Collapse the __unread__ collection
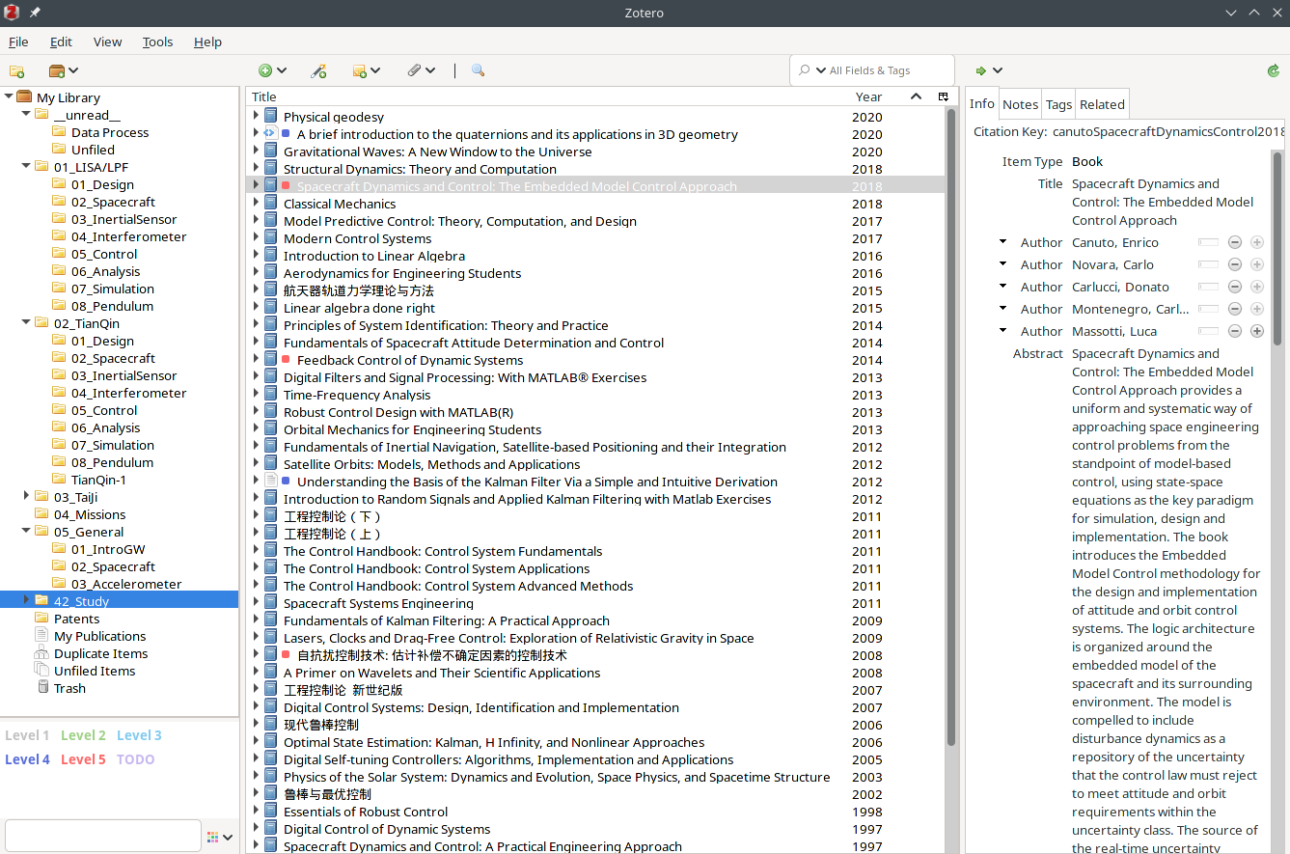 tap(26, 115)
